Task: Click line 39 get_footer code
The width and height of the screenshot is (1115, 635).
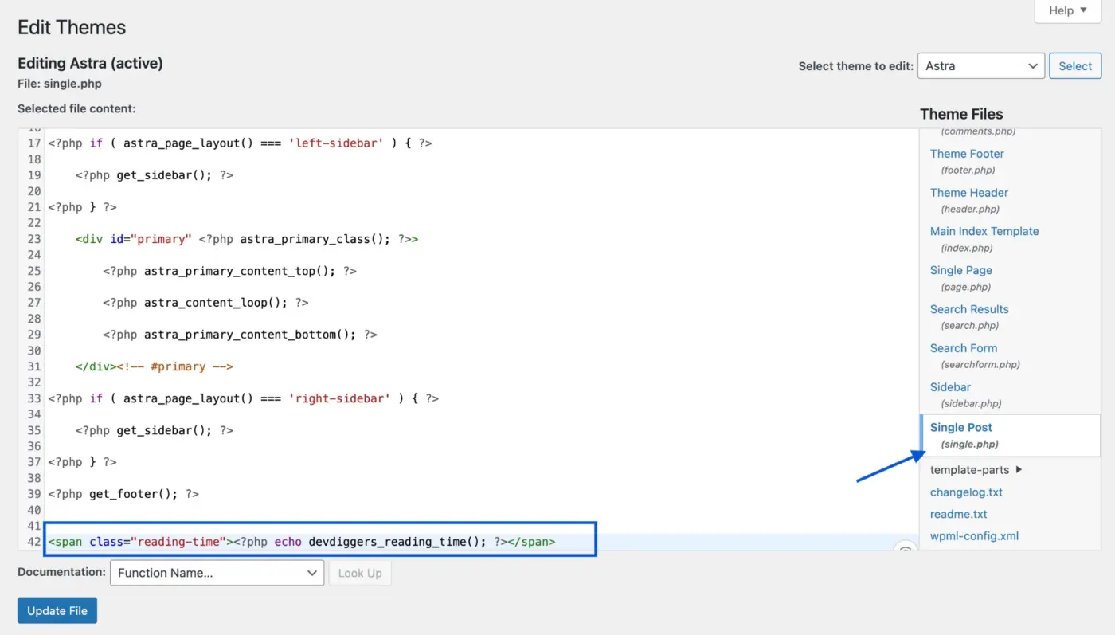Action: 123,494
